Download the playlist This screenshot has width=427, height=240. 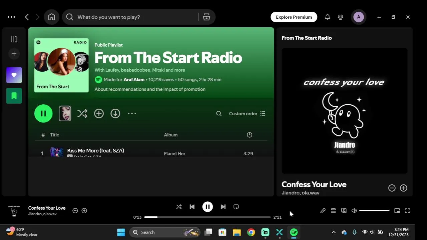click(115, 113)
